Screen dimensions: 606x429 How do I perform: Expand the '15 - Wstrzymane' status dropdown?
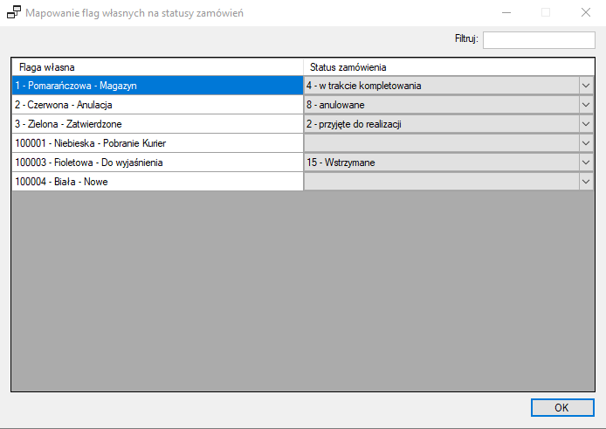pyautogui.click(x=585, y=163)
